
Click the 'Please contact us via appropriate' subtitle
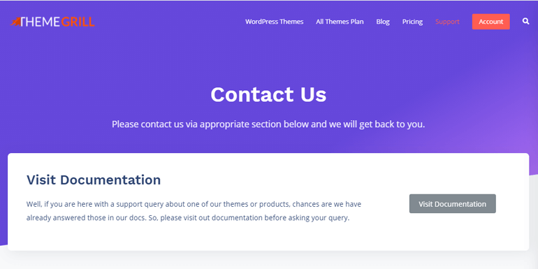268,124
